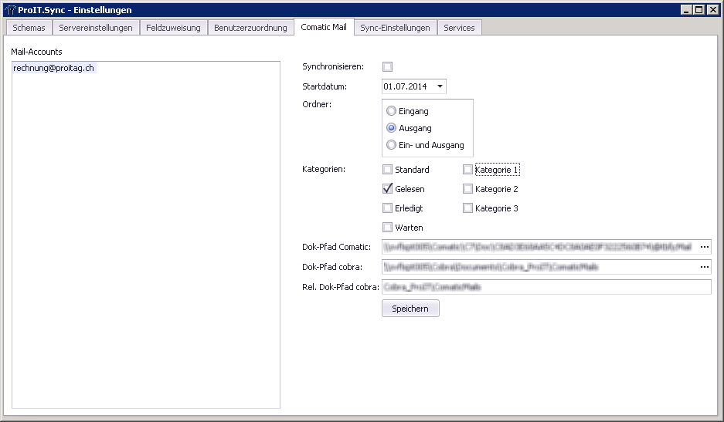Image resolution: width=724 pixels, height=422 pixels.
Task: Click the ProIT.Sync app icon in title bar
Action: pos(9,10)
